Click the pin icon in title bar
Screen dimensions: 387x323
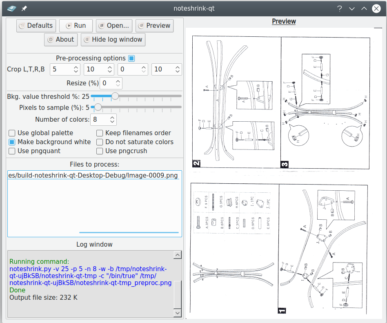point(24,8)
